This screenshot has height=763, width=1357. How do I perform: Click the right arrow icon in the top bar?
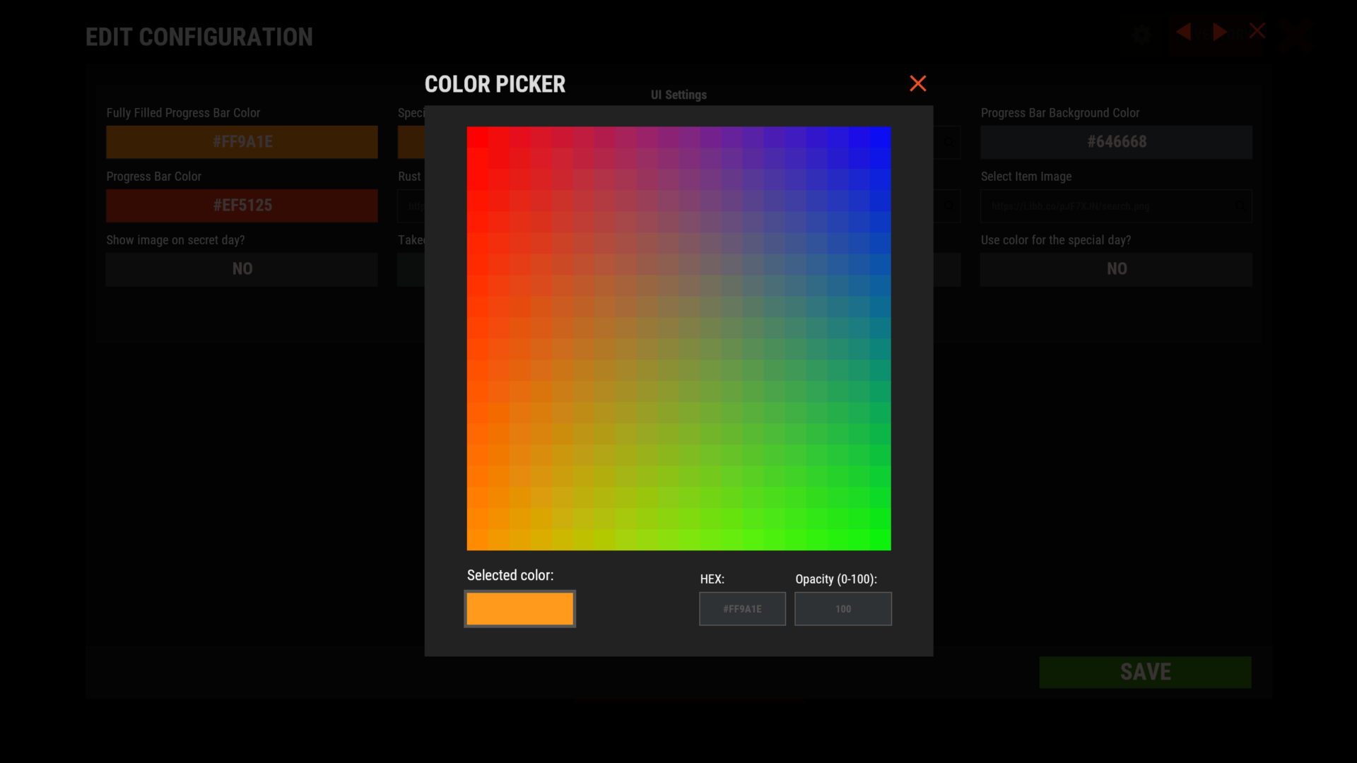pyautogui.click(x=1220, y=32)
